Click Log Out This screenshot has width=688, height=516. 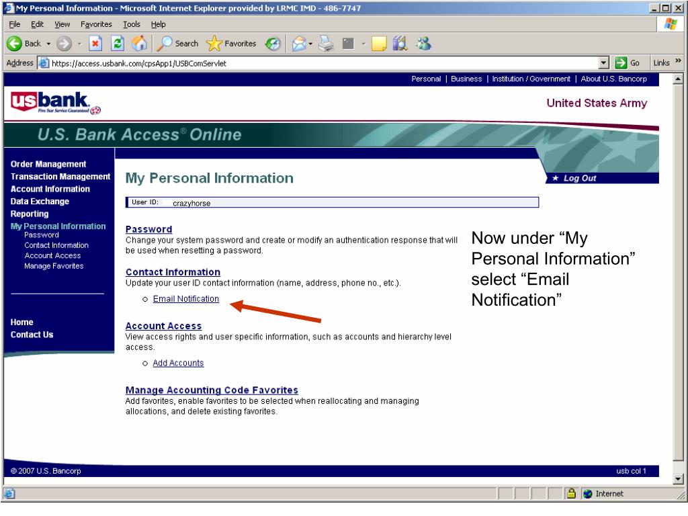coord(580,178)
